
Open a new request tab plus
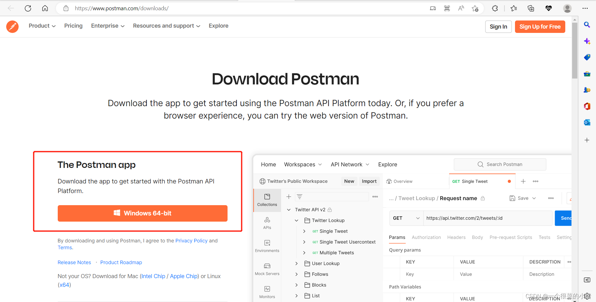click(x=523, y=181)
